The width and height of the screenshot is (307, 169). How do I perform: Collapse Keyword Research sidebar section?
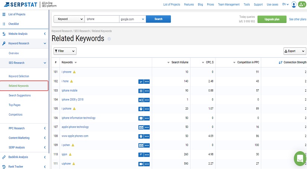pos(45,43)
